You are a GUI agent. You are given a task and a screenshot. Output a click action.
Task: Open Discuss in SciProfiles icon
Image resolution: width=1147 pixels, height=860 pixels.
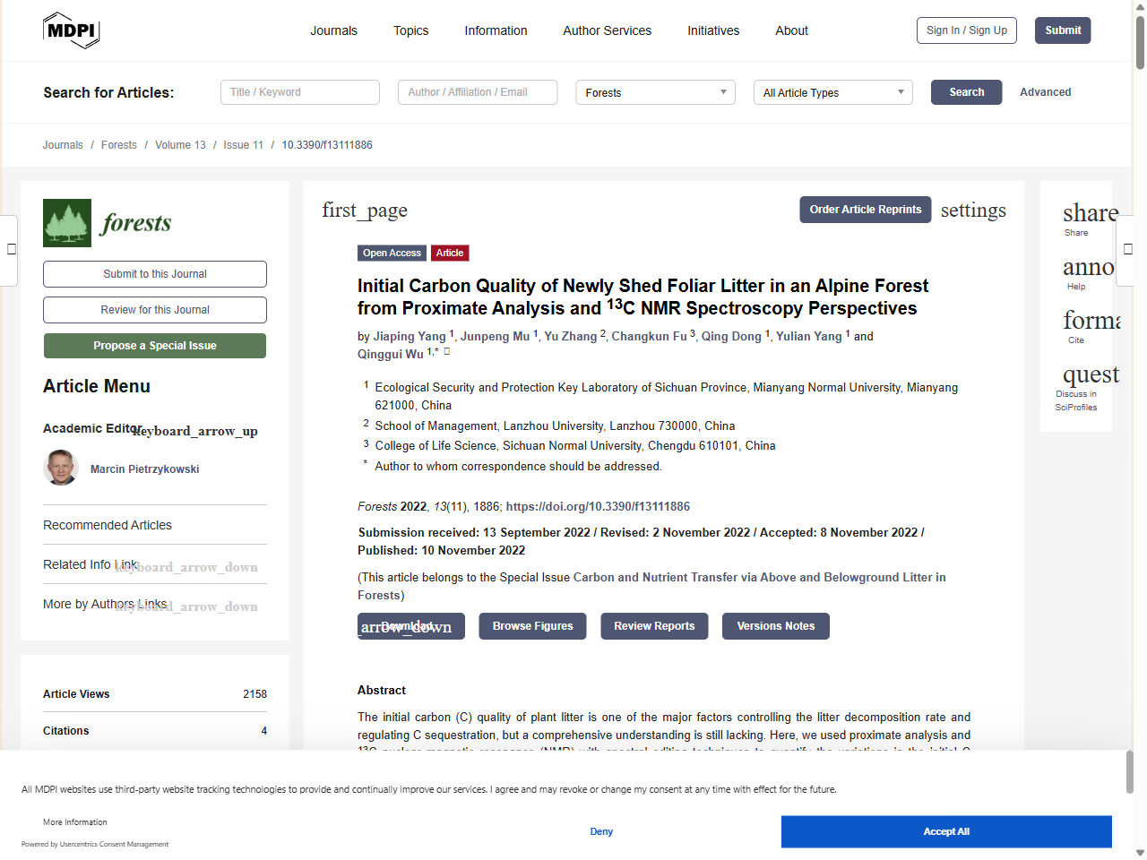click(1090, 374)
